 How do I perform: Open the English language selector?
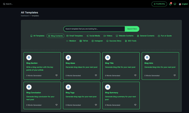point(183,4)
